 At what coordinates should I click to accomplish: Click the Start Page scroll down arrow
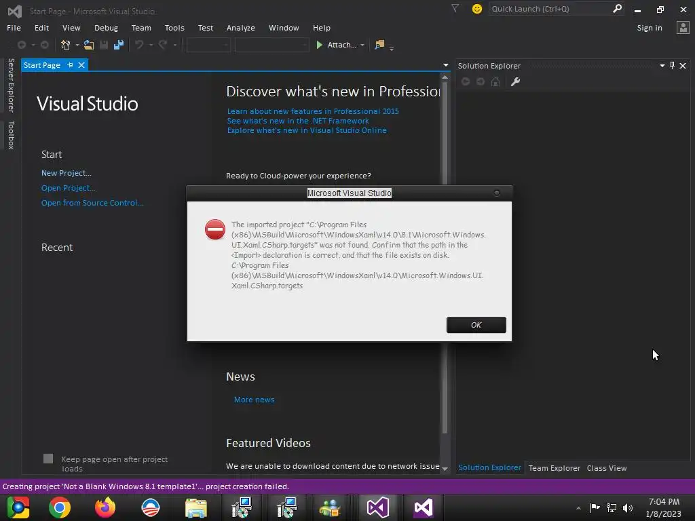click(x=445, y=468)
